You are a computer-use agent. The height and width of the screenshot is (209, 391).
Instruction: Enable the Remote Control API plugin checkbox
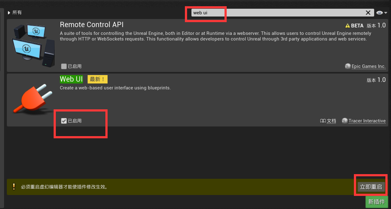(64, 66)
